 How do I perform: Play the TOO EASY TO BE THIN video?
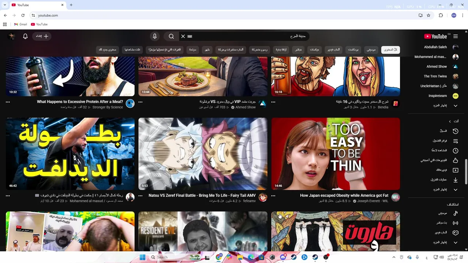coord(336,154)
